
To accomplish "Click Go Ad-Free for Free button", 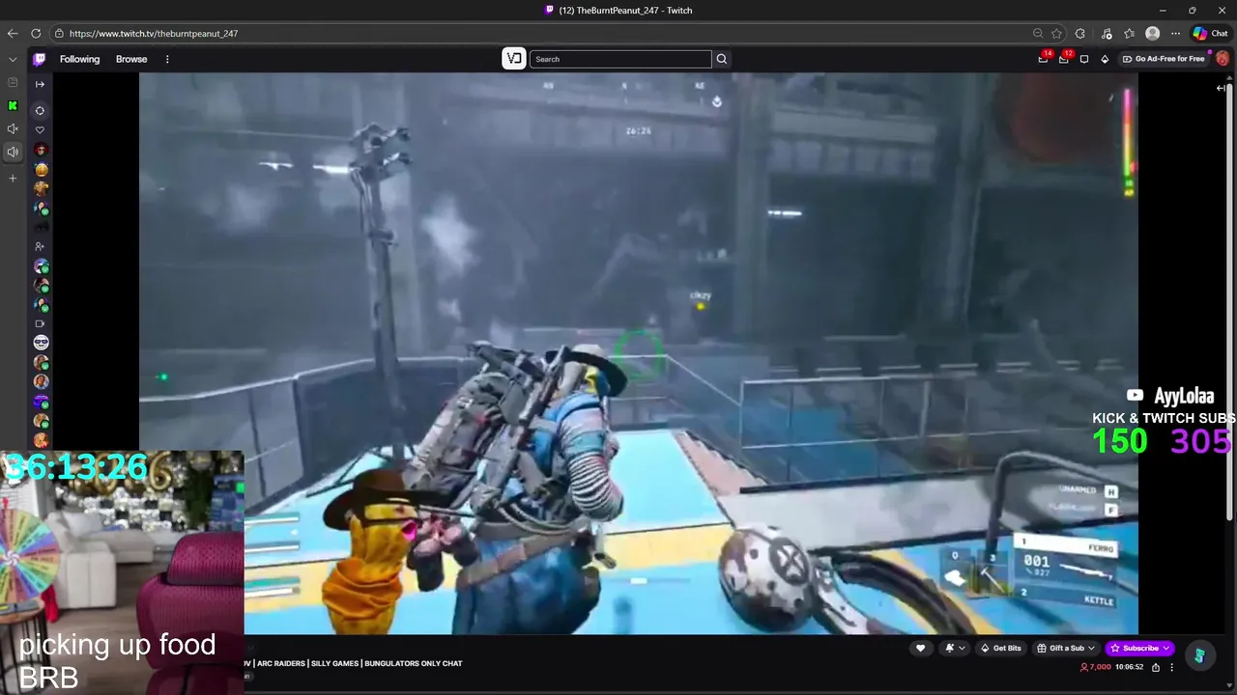I will (x=1164, y=59).
